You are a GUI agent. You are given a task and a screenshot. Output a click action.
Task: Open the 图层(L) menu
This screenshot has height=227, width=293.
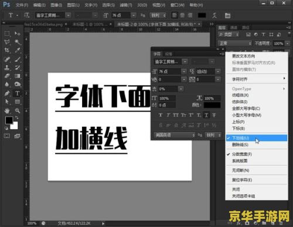pos(73,5)
